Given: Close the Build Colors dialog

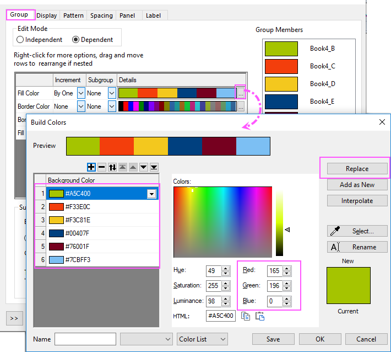Looking at the screenshot, I should click(379, 122).
